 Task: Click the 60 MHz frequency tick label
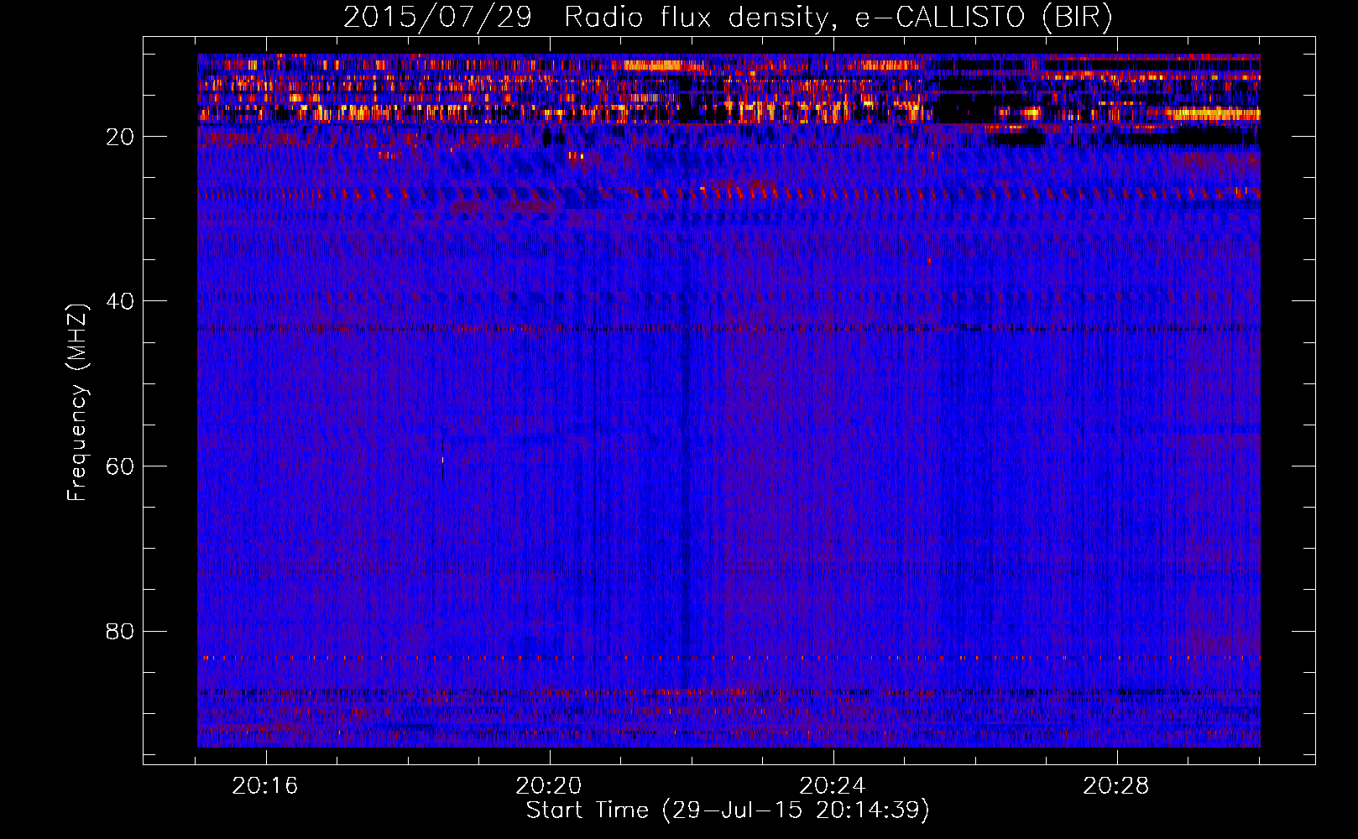pyautogui.click(x=120, y=466)
